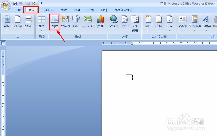
Task: Expand the 形状 dropdown arrow
Action: coord(76,30)
